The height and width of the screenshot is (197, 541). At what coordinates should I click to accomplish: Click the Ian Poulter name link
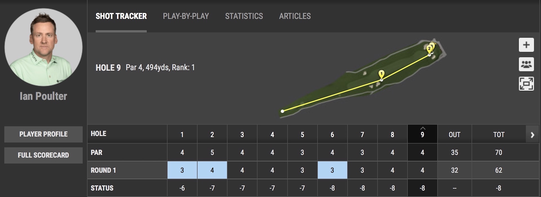43,96
